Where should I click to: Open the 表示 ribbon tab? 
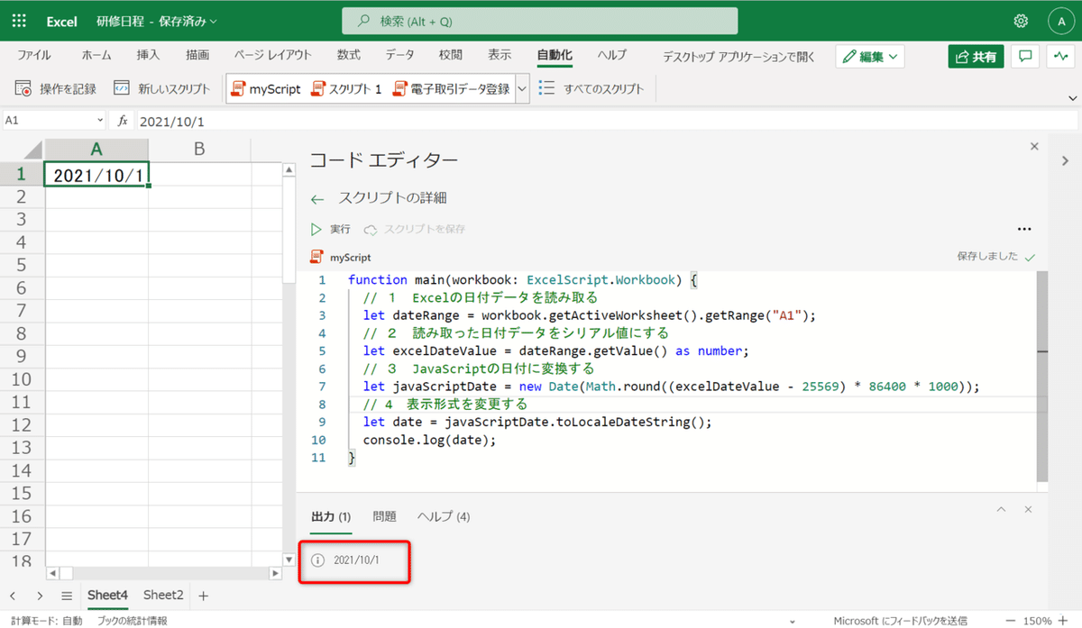(500, 55)
